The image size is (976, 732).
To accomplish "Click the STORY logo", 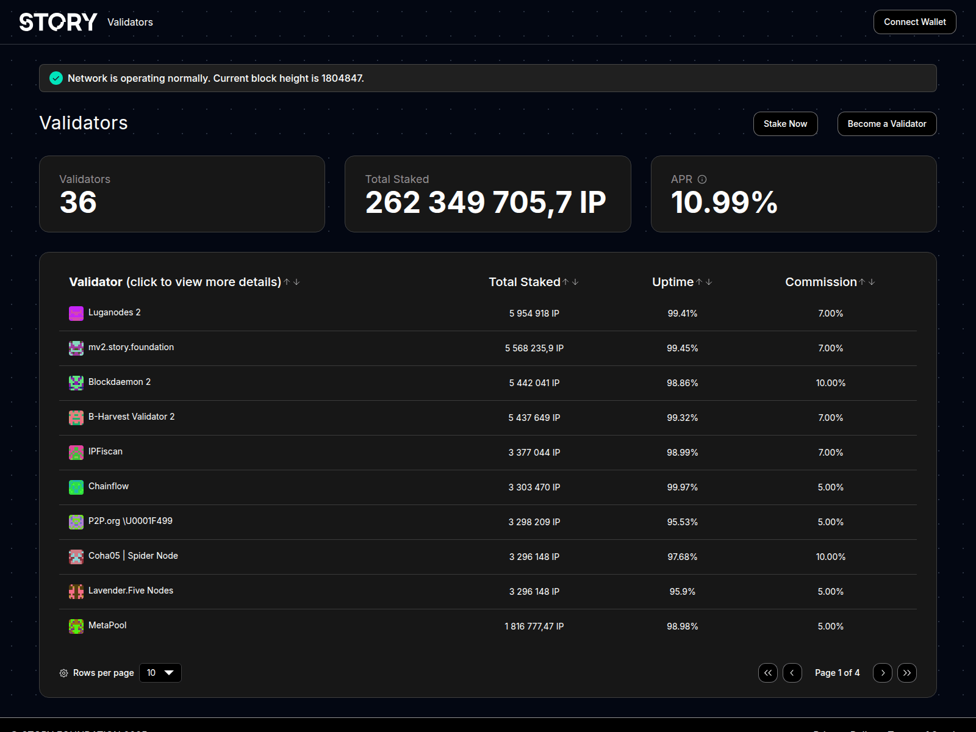I will click(x=58, y=22).
